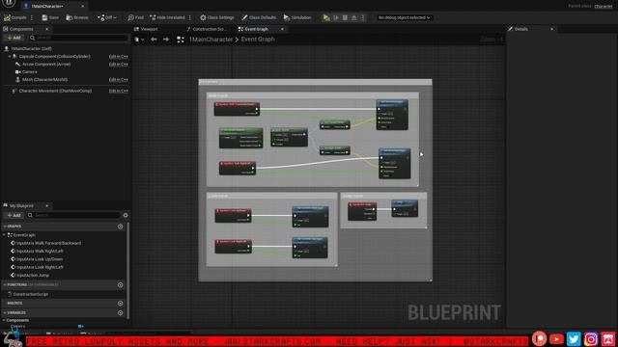Switch to the Viewport tab
Screen dimensions: 618x347
click(x=146, y=29)
